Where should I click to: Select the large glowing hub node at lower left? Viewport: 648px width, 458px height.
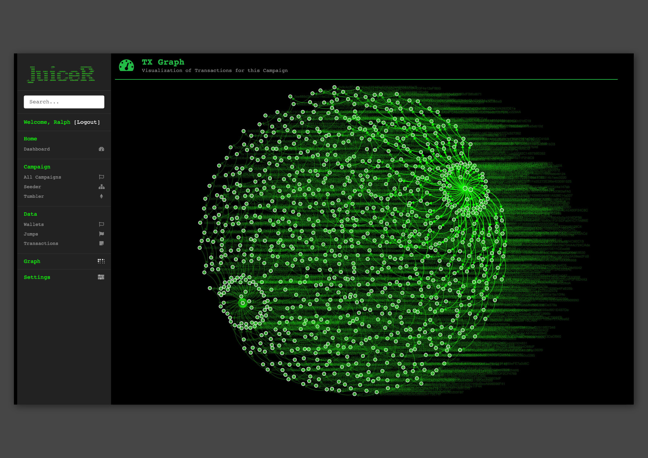click(243, 303)
